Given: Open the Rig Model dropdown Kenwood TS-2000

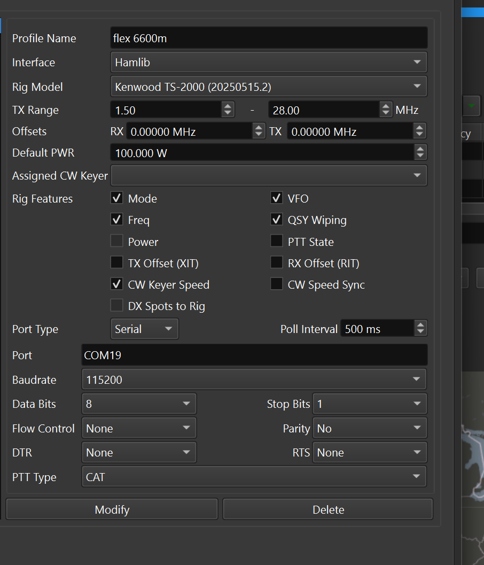Looking at the screenshot, I should (269, 87).
